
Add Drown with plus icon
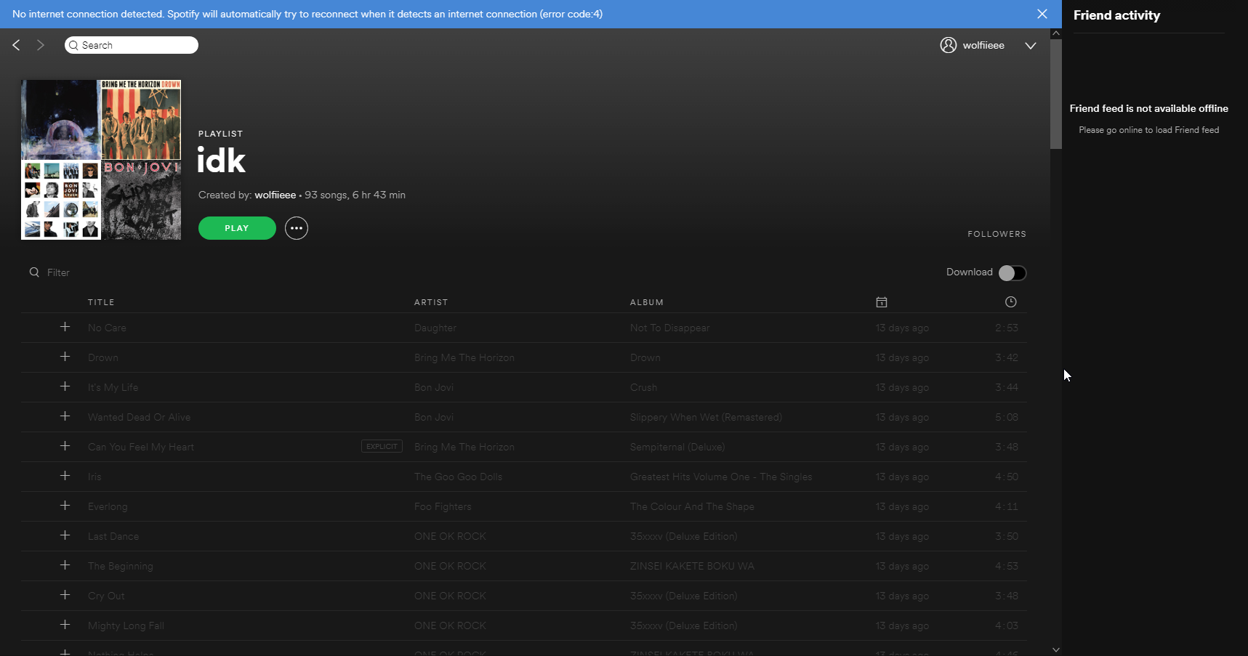tap(65, 357)
